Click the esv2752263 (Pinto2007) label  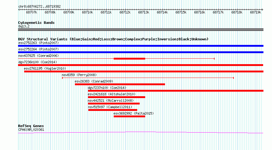point(39,43)
